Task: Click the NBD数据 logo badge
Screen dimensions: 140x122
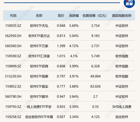Action: click(129, 3)
